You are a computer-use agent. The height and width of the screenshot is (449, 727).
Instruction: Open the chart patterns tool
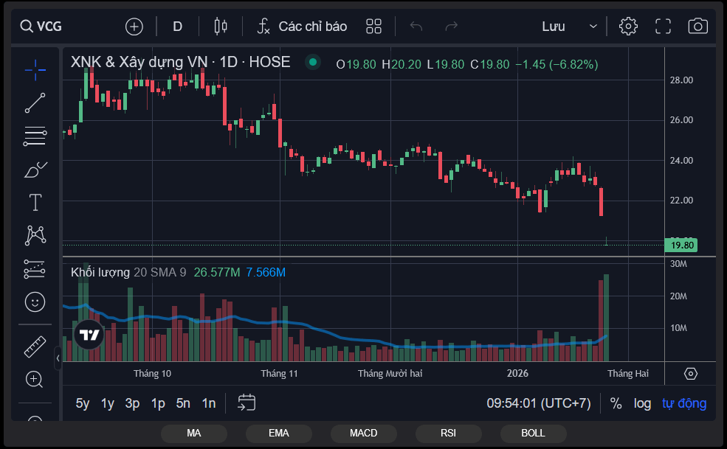coord(35,236)
